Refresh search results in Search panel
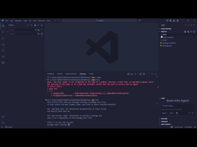The height and width of the screenshot is (147, 197). (x=28, y=25)
